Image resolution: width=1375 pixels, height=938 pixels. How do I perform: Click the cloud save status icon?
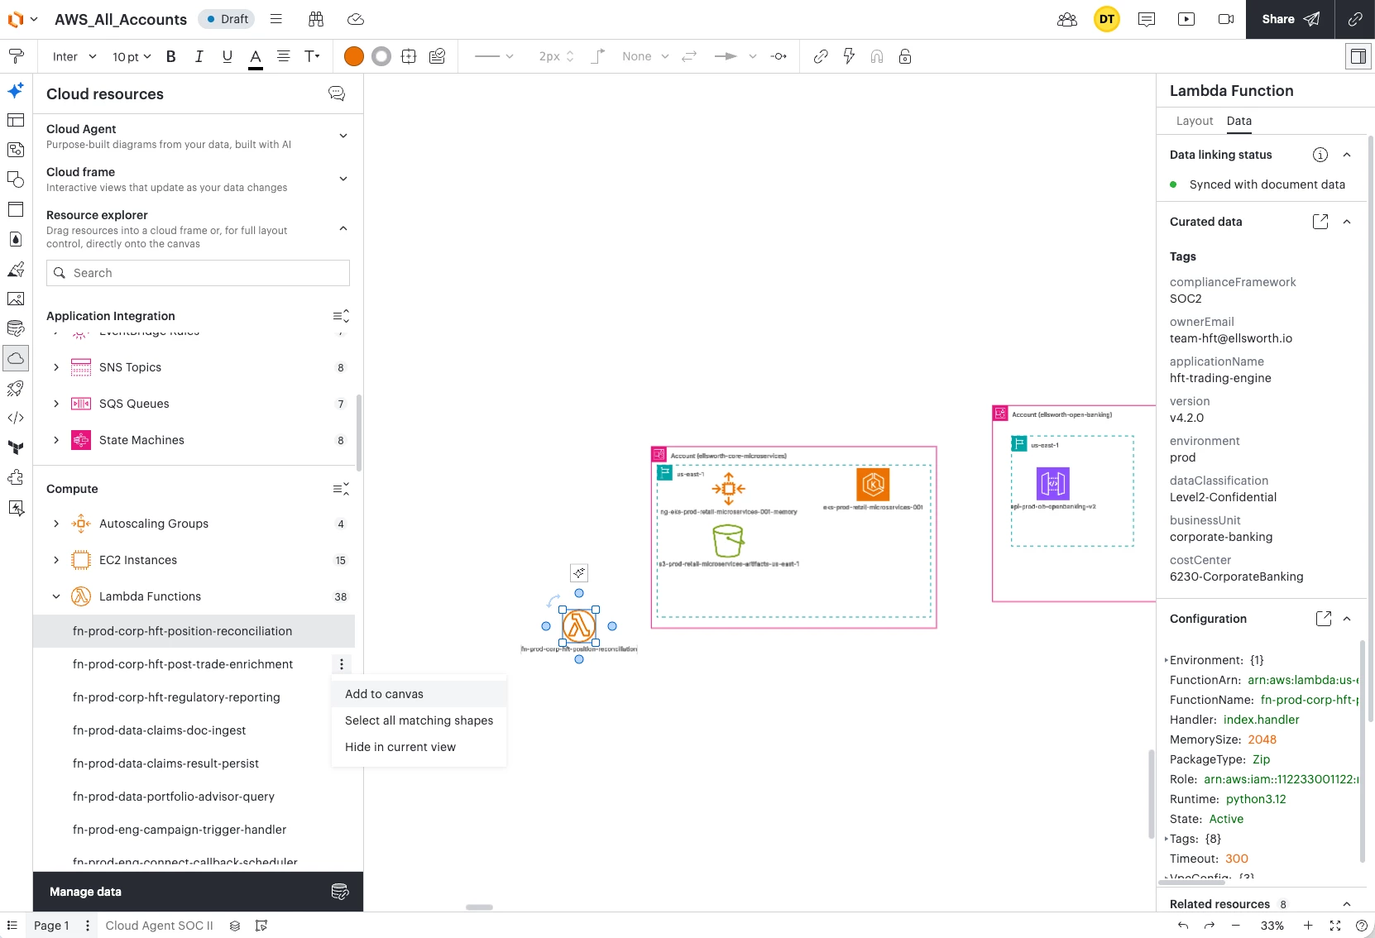click(356, 19)
